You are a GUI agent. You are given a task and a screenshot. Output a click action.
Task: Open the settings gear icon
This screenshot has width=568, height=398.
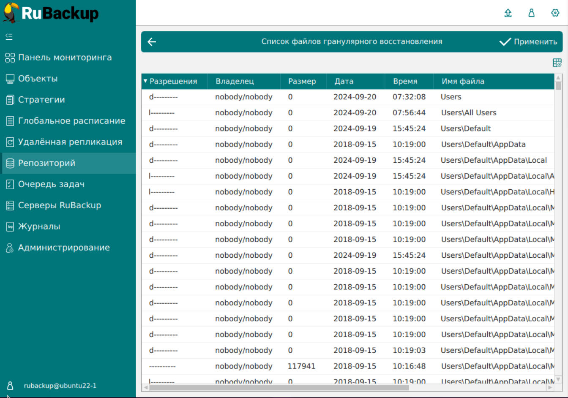point(555,13)
